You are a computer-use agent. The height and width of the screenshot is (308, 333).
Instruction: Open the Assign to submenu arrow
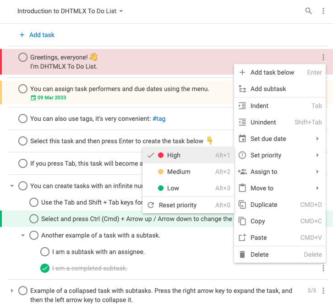tap(317, 172)
